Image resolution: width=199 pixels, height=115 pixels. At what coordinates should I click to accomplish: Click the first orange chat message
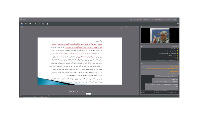[160, 67]
